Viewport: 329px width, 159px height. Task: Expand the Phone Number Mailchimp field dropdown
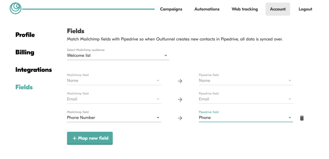click(x=114, y=118)
